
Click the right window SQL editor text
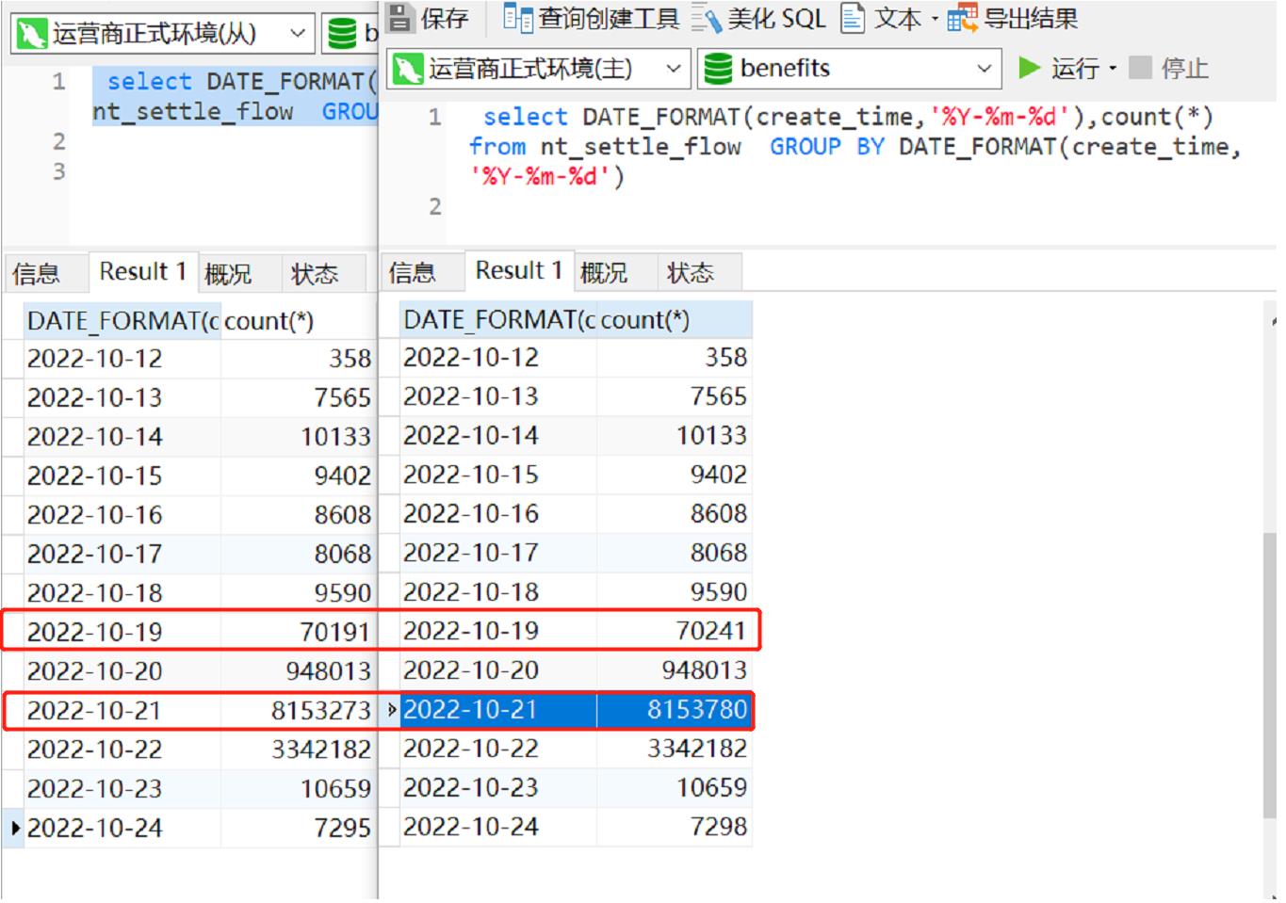point(854,146)
